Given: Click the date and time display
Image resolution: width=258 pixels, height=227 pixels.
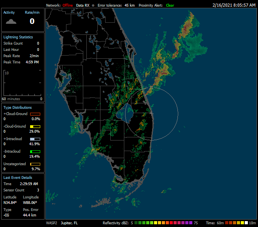Looking at the screenshot, I should click(x=234, y=5).
